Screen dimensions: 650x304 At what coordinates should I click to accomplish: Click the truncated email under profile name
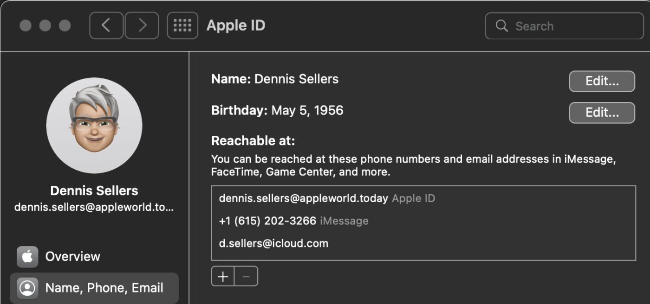tap(94, 207)
